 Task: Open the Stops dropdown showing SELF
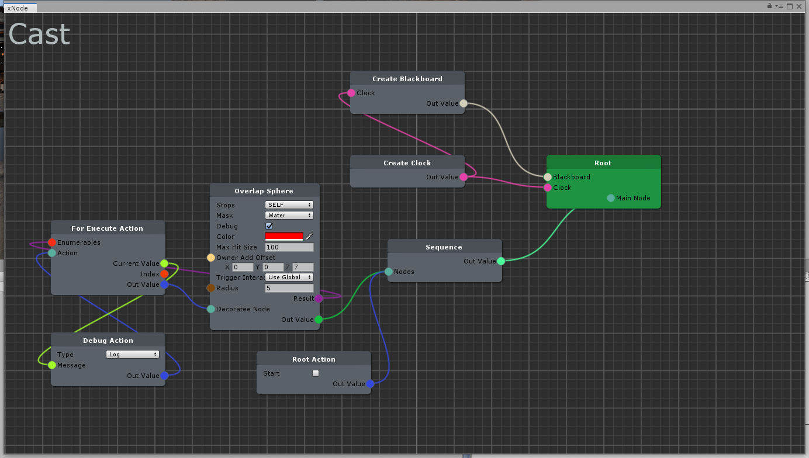tap(289, 205)
